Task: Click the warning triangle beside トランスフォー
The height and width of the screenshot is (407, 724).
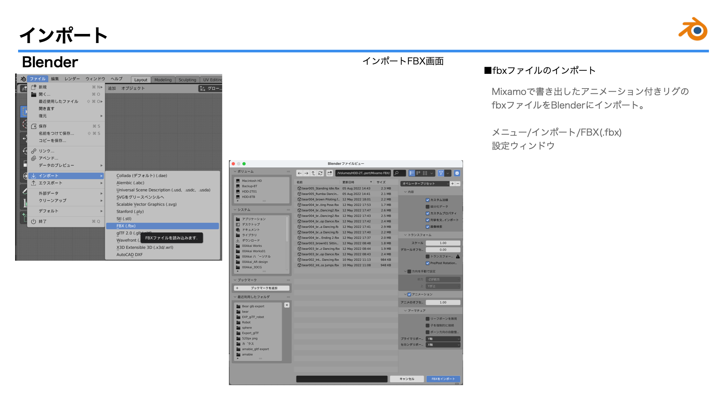Action: (x=458, y=257)
